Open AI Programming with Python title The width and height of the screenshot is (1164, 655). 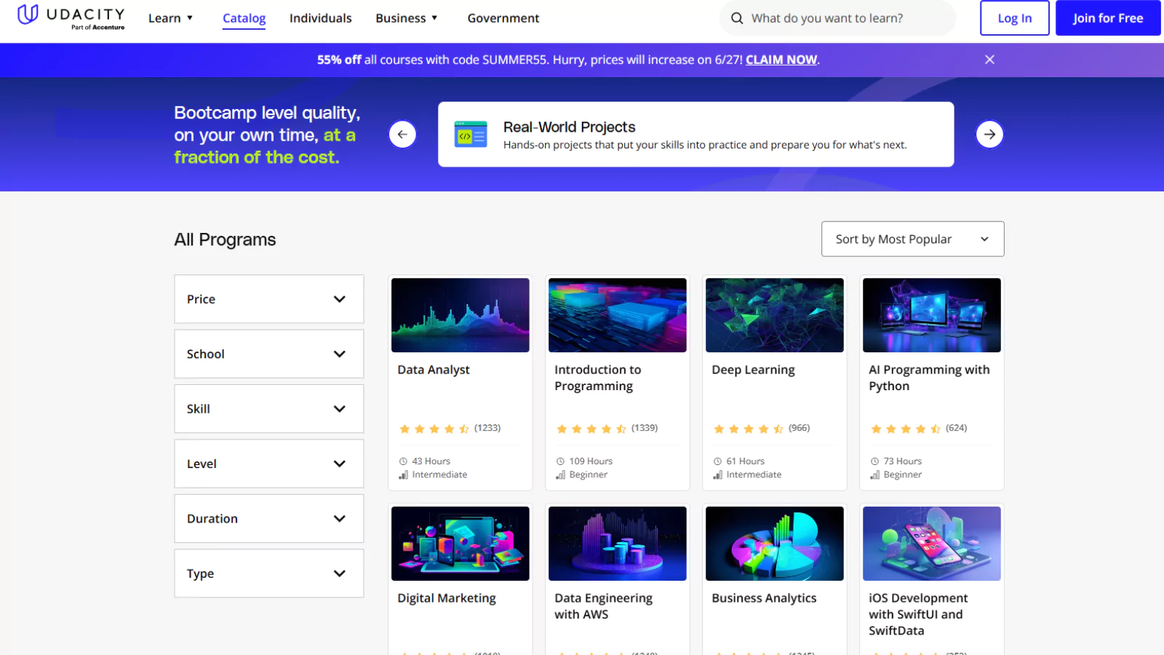click(929, 378)
